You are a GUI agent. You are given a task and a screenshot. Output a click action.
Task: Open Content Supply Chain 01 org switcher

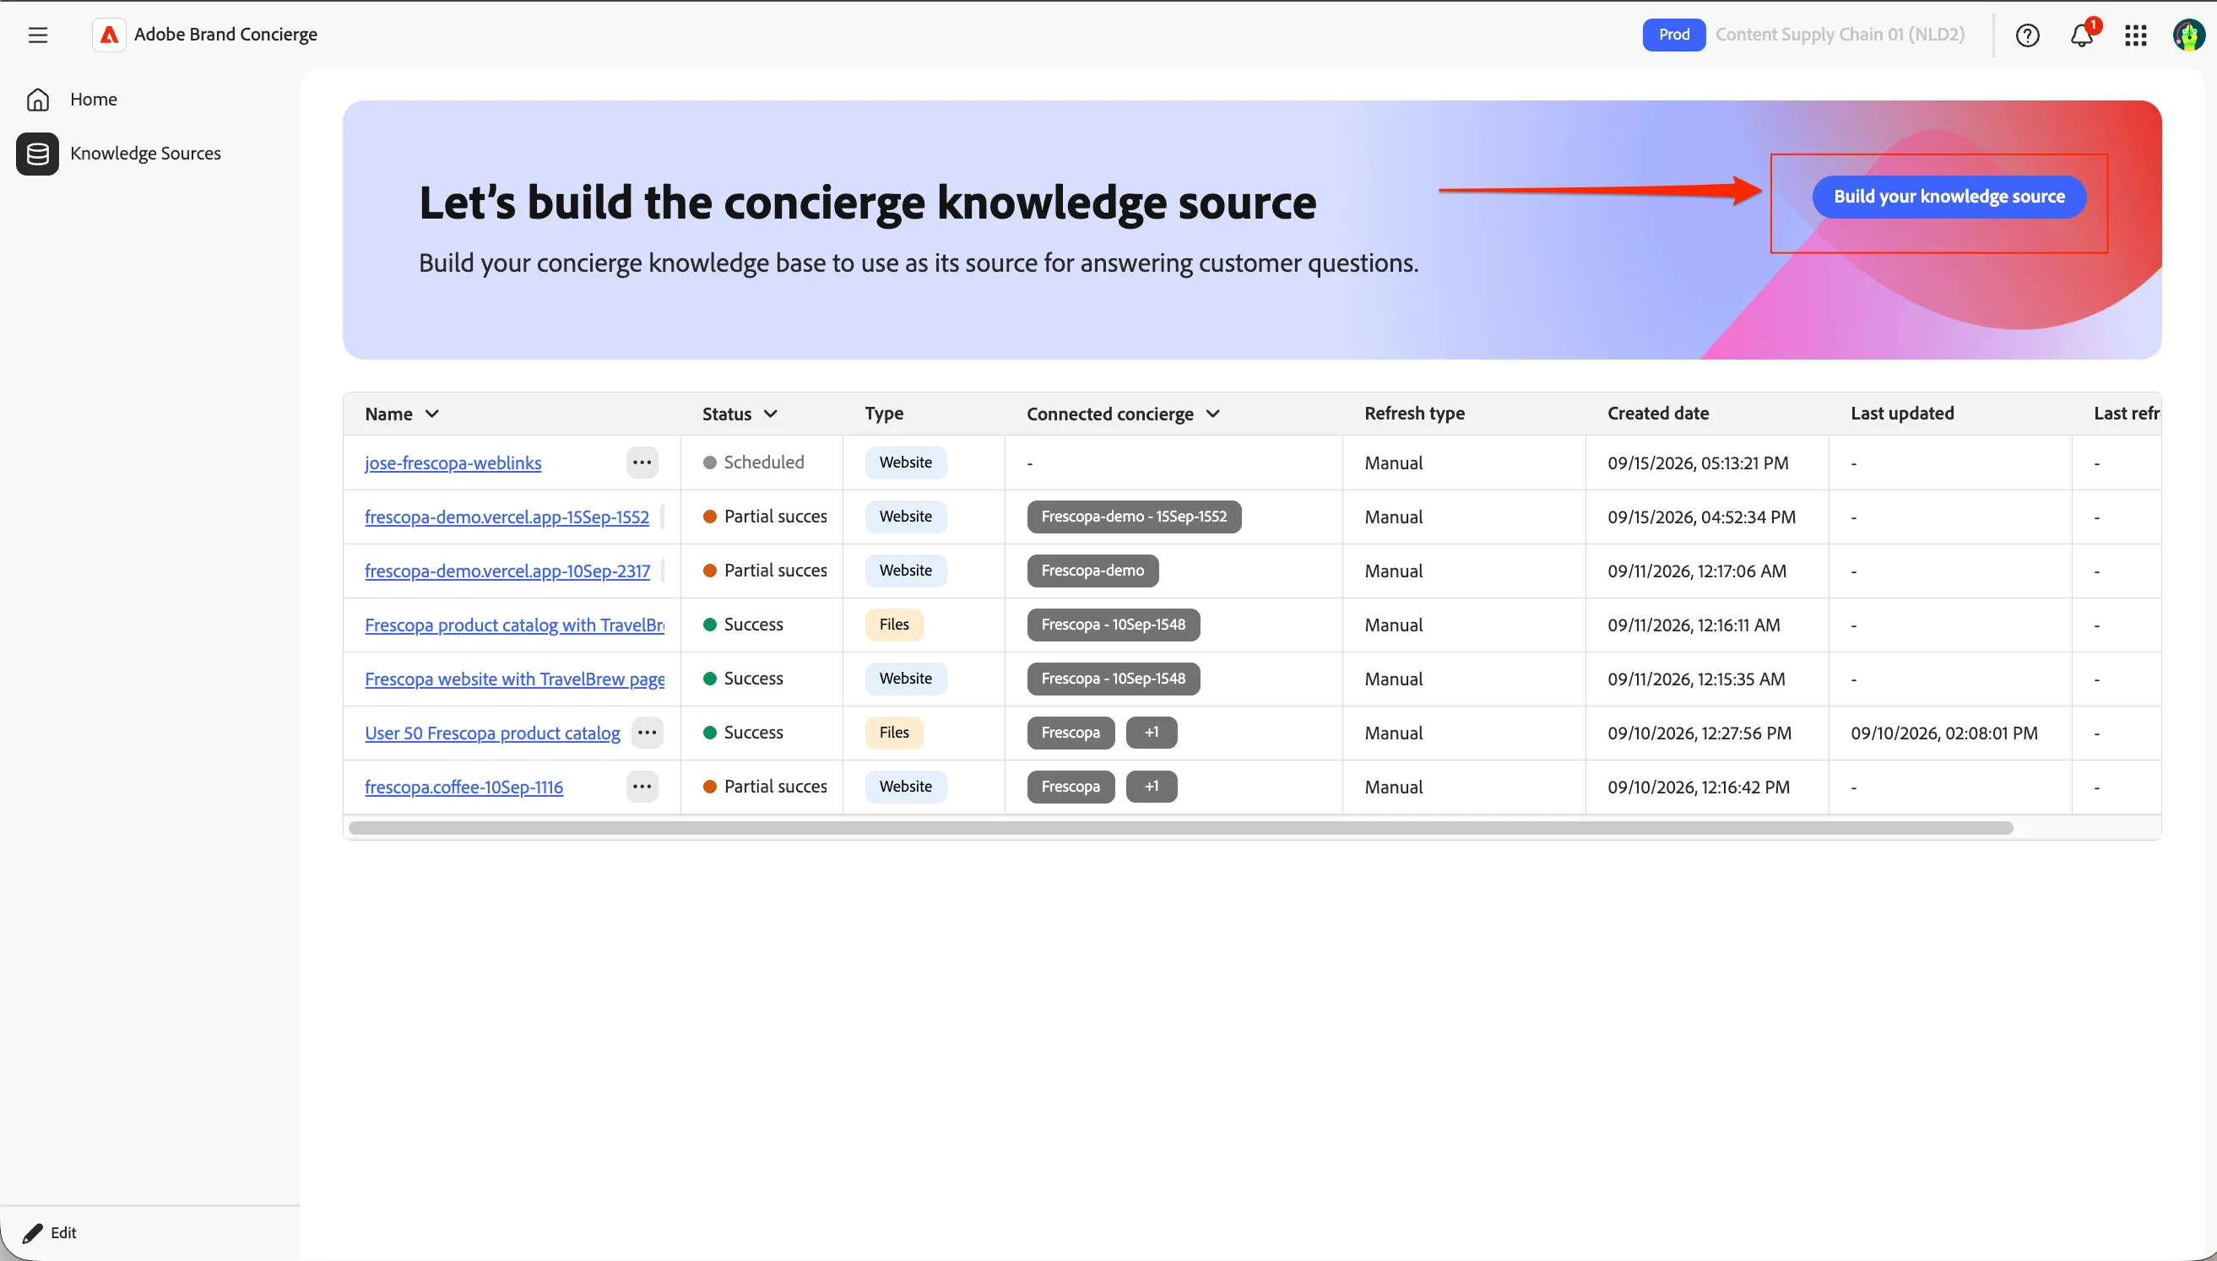[1840, 35]
